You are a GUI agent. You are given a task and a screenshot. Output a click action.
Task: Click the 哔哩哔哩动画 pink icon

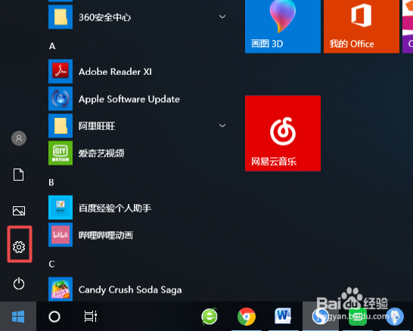(x=61, y=235)
